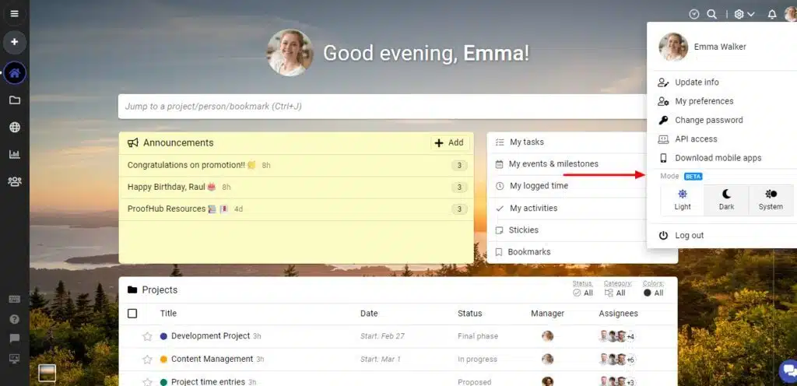The image size is (797, 386).
Task: Switch to Dark mode
Action: pyautogui.click(x=726, y=199)
